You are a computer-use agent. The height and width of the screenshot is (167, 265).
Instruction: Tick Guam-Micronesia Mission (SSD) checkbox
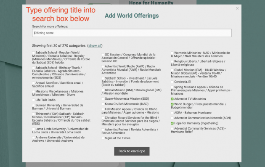pos(103,99)
